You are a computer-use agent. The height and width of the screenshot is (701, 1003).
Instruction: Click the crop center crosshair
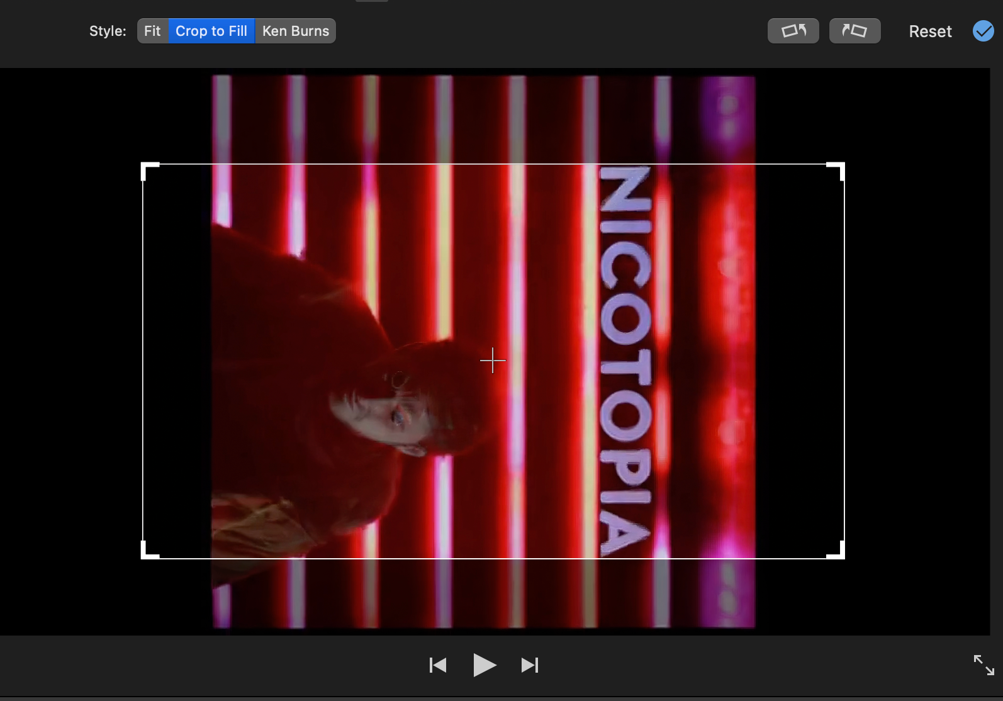point(493,361)
